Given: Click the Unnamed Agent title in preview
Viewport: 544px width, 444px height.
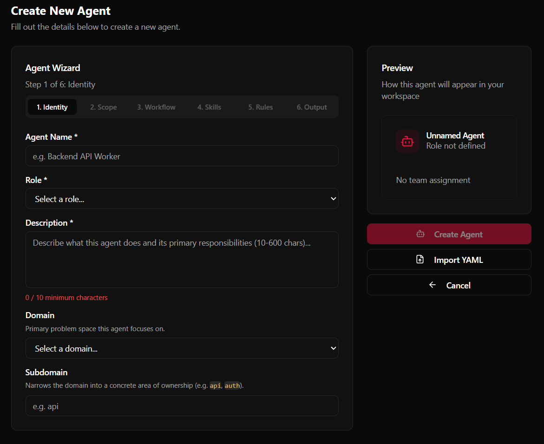Looking at the screenshot, I should pyautogui.click(x=455, y=136).
